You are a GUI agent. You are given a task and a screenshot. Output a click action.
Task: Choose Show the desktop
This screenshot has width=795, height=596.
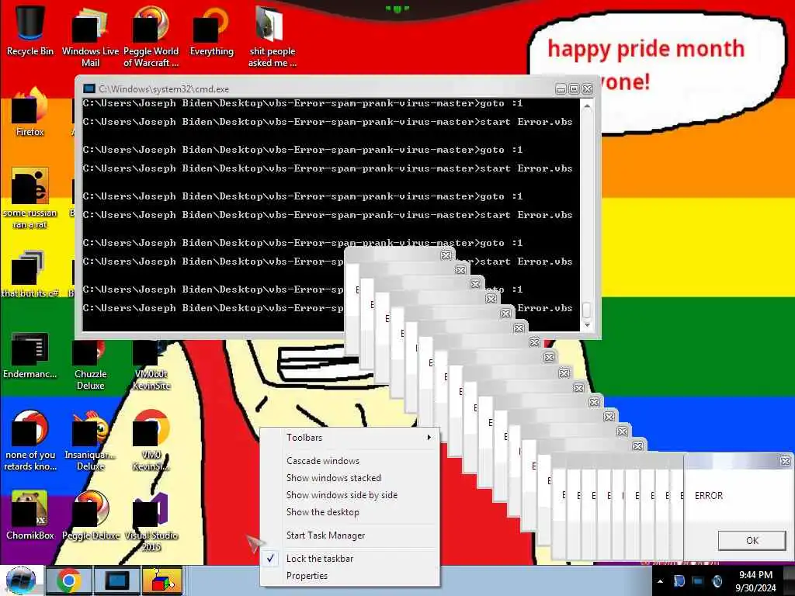tap(350, 512)
